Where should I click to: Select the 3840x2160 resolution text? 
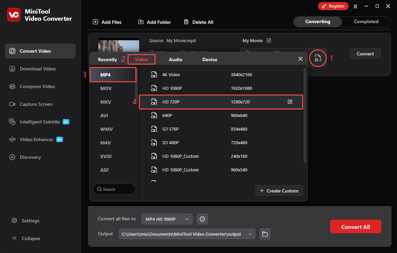(241, 75)
